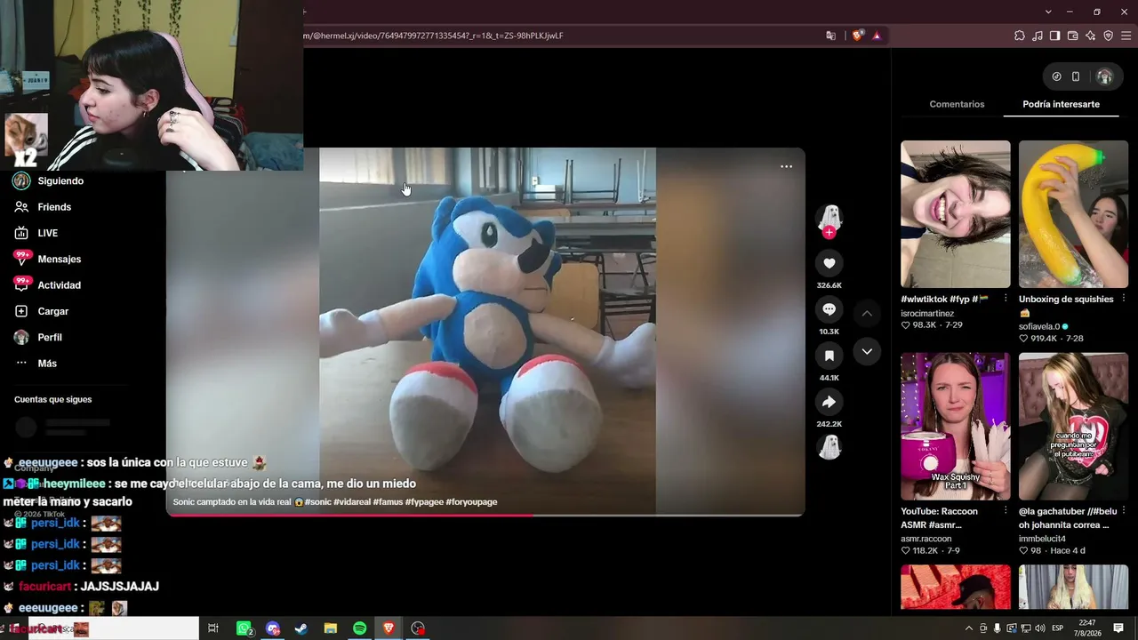Open the video sound disc ghost avatar
The width and height of the screenshot is (1138, 640).
829,447
